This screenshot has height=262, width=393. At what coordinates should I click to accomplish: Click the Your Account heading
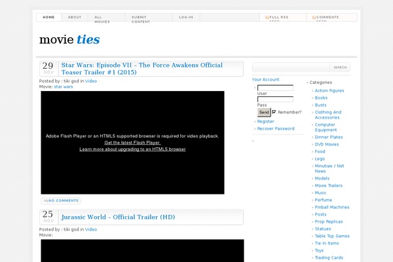coord(265,79)
